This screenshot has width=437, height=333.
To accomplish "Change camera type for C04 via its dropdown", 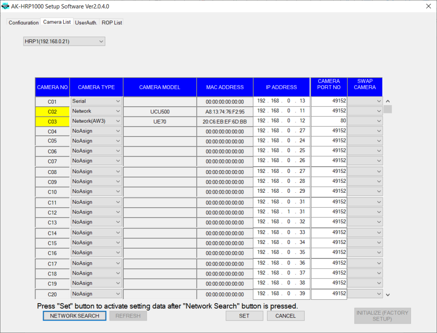I will [119, 131].
